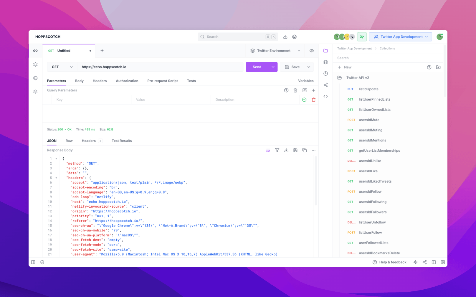Open the GET method dropdown
The height and width of the screenshot is (297, 476).
click(62, 67)
